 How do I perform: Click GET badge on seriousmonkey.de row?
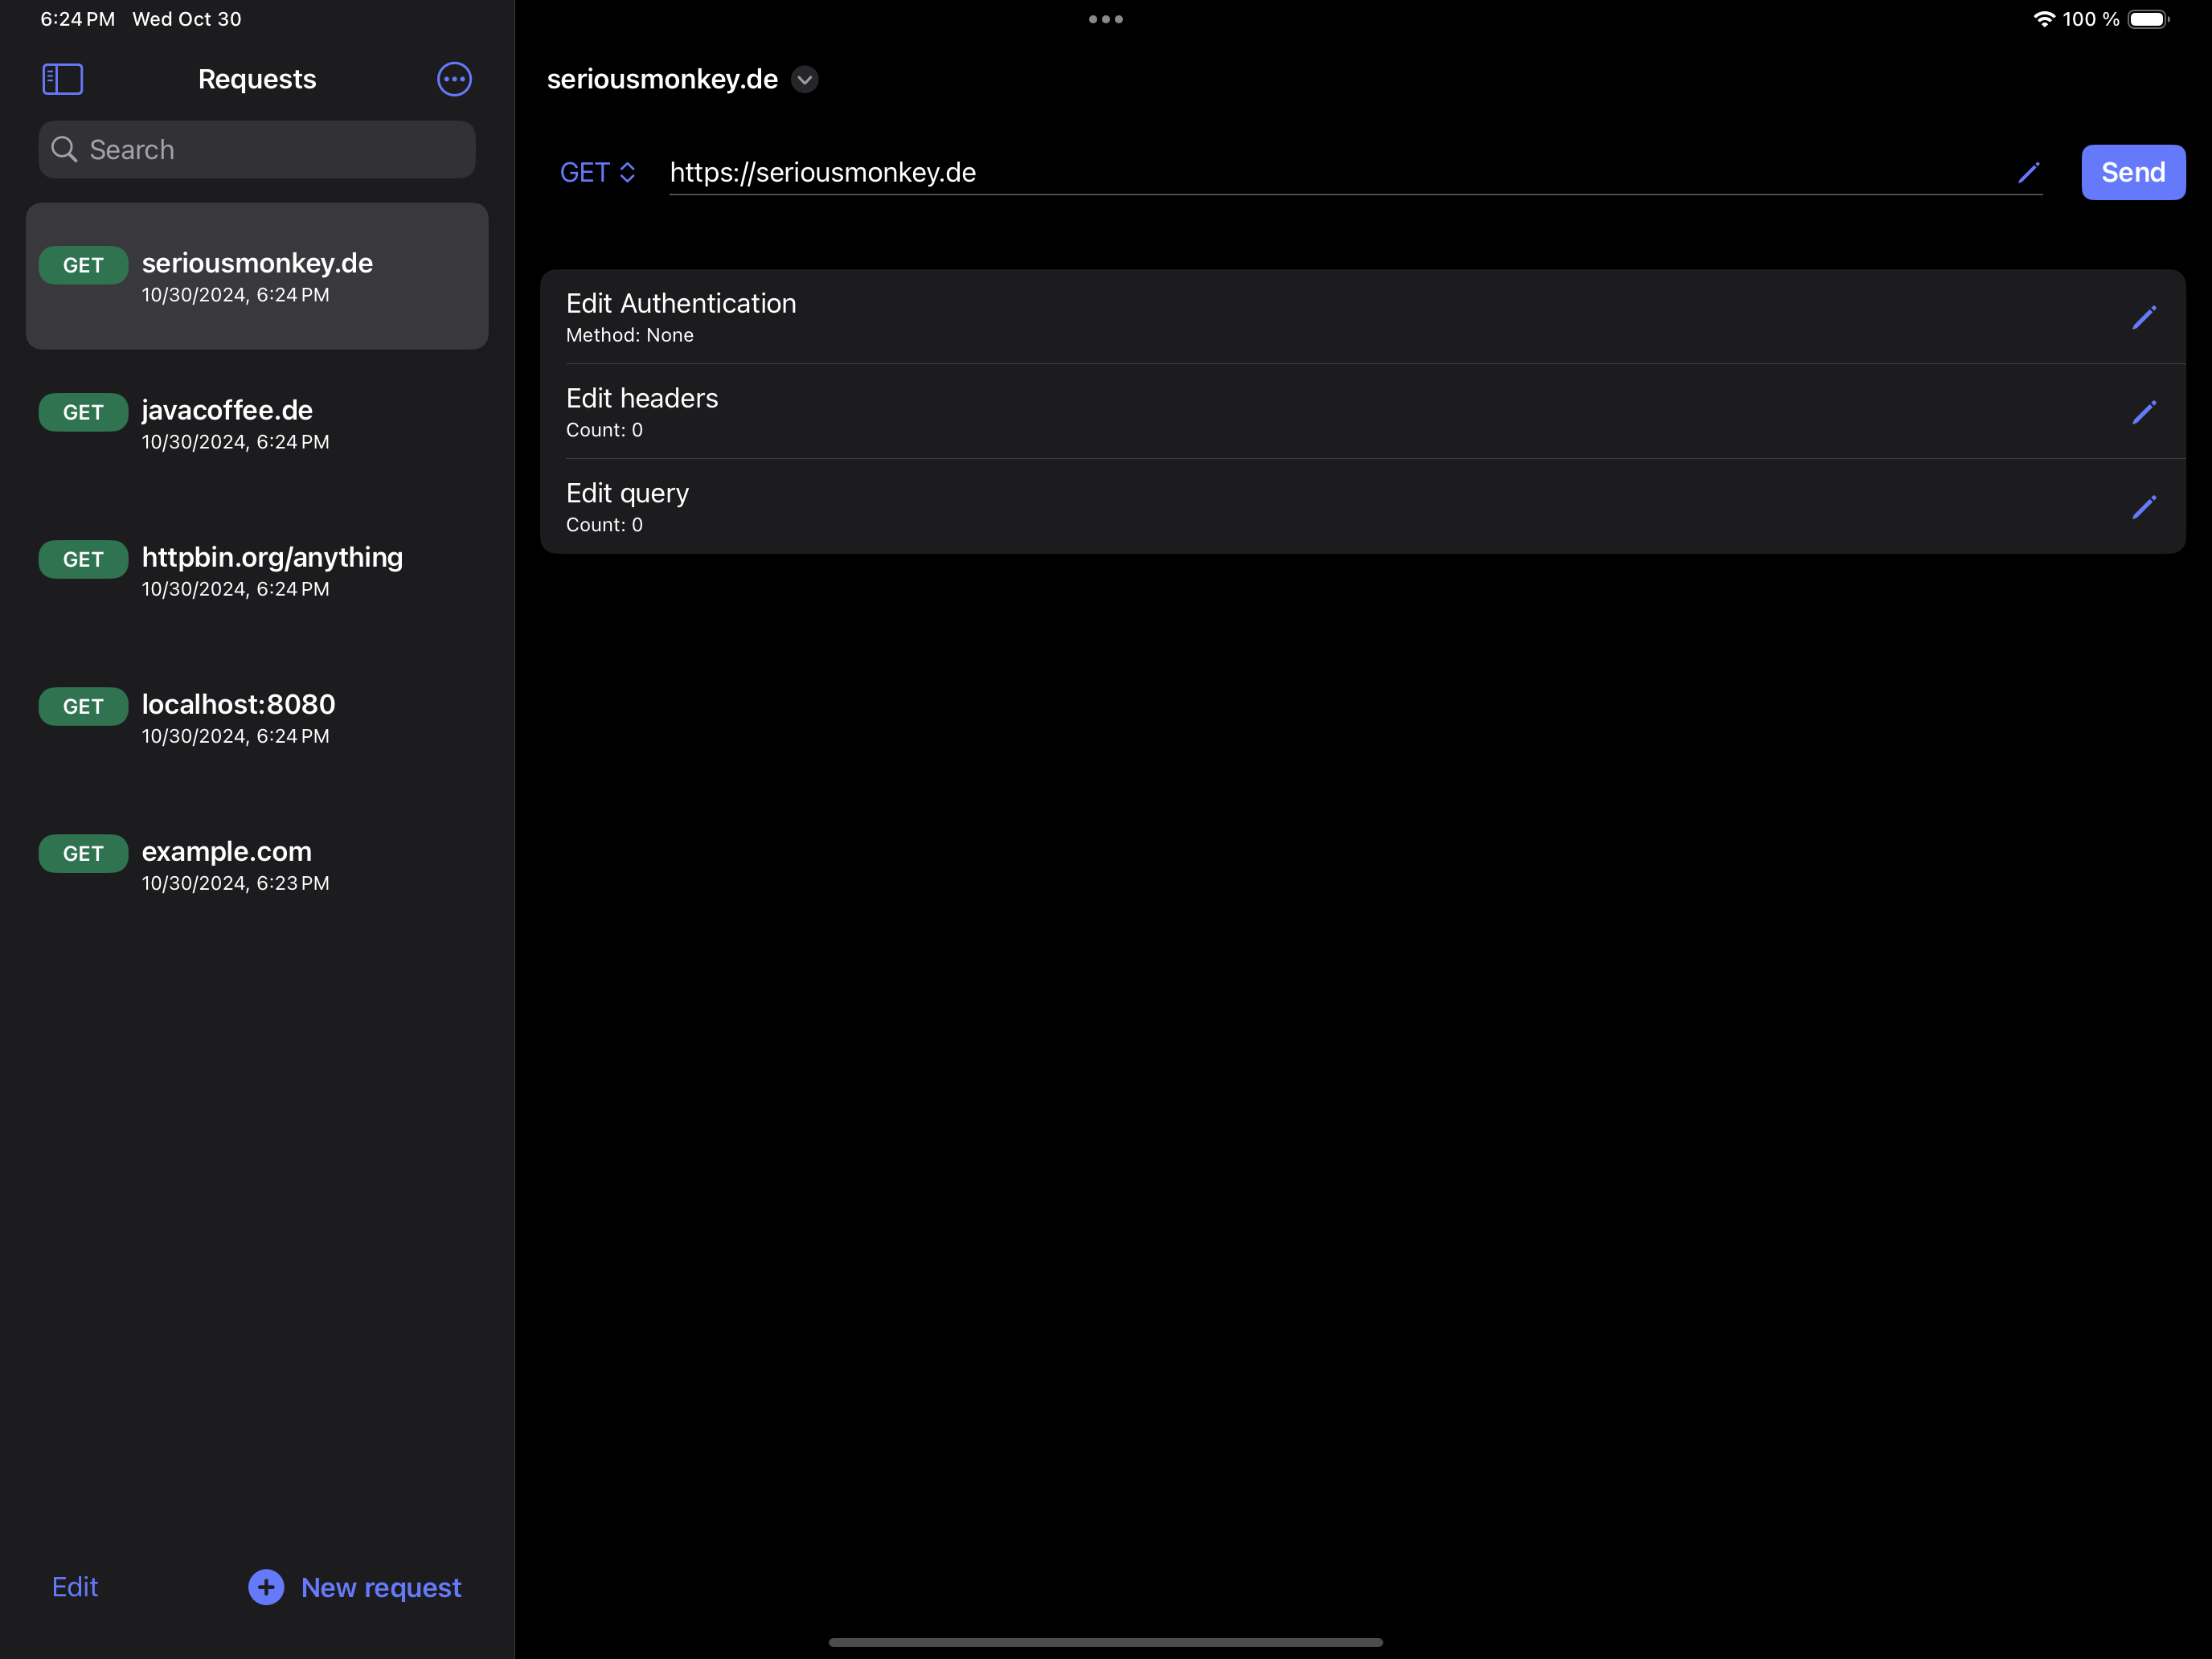coord(83,265)
